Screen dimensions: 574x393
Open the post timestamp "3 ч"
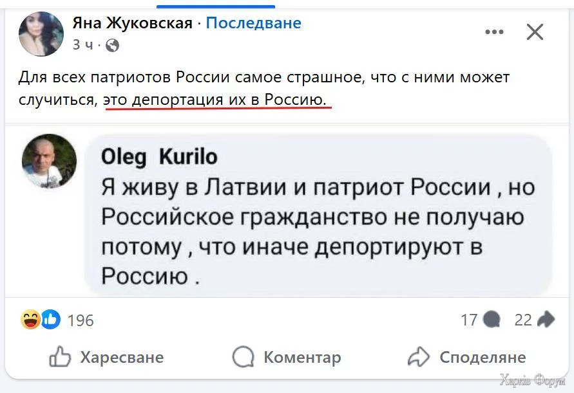point(82,45)
